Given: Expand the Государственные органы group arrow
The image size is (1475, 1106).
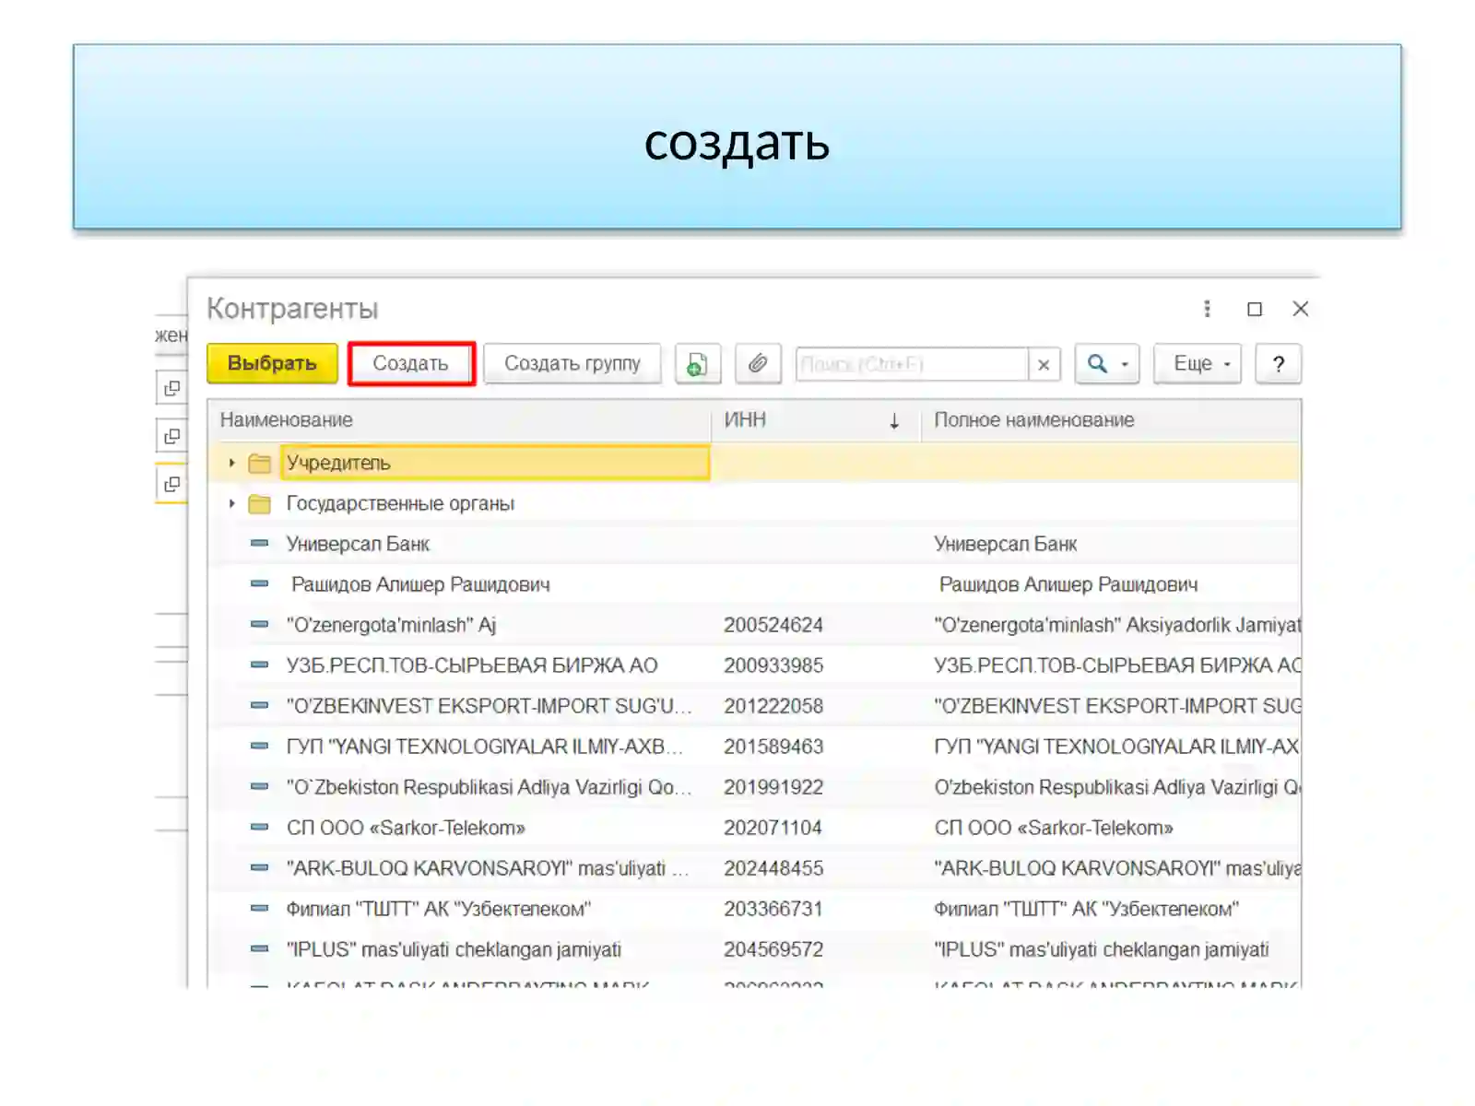Looking at the screenshot, I should (x=231, y=503).
